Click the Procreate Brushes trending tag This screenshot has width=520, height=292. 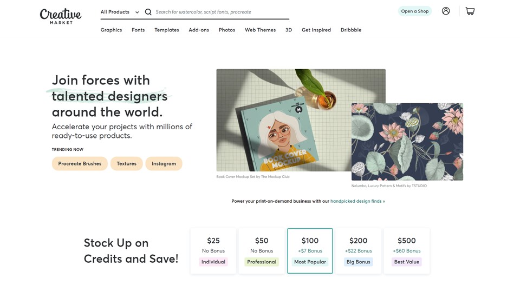[x=80, y=163]
